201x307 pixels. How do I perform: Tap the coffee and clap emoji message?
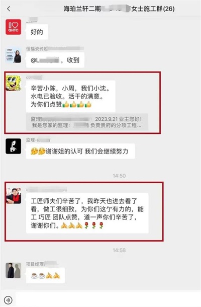pyautogui.click(x=45, y=275)
